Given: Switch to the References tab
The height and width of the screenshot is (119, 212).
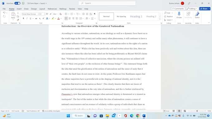Looking at the screenshot, I should (x=52, y=9).
